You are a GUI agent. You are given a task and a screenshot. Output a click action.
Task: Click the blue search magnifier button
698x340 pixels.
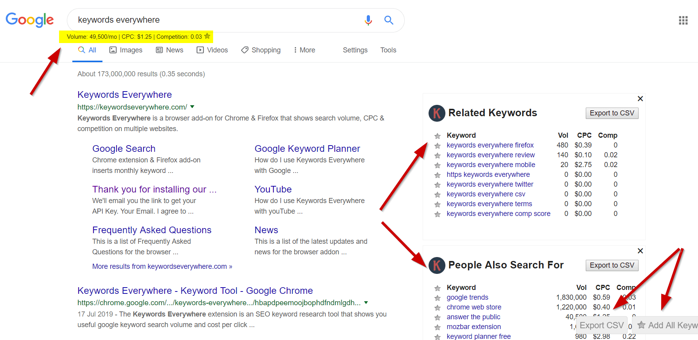[389, 20]
